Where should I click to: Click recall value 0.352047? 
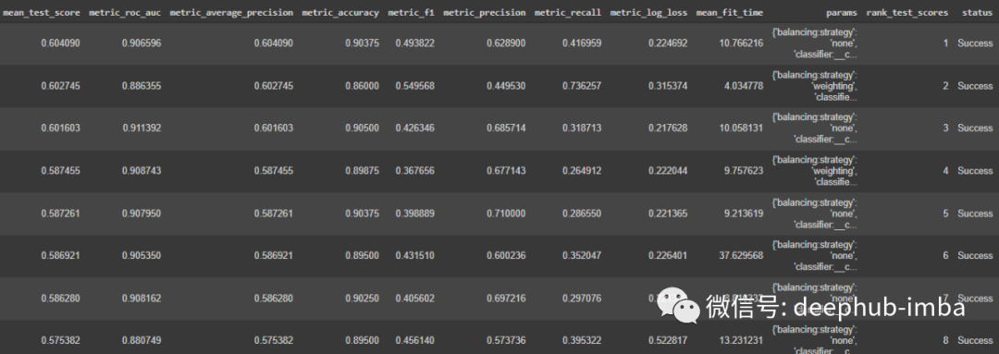[x=582, y=255]
